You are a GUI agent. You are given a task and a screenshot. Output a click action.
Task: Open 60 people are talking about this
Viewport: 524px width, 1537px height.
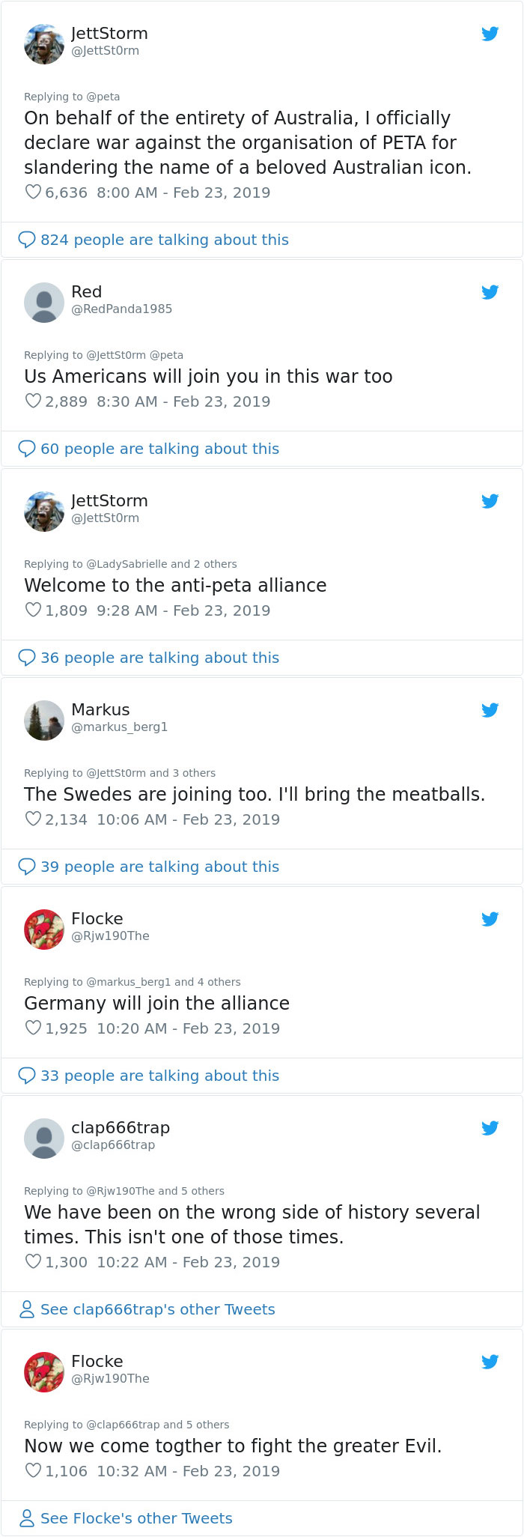click(159, 449)
